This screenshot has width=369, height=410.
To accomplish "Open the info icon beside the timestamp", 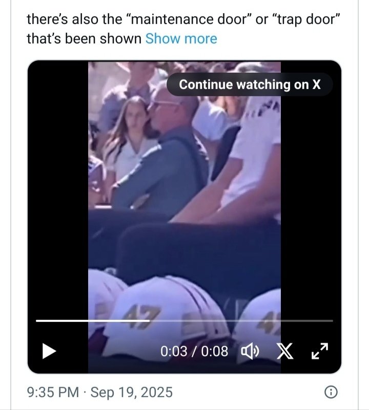I will pyautogui.click(x=331, y=392).
